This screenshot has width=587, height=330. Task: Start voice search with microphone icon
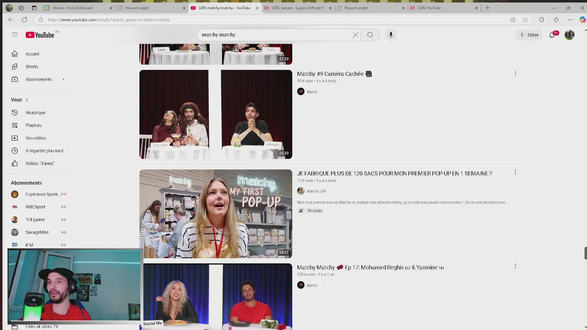[391, 35]
